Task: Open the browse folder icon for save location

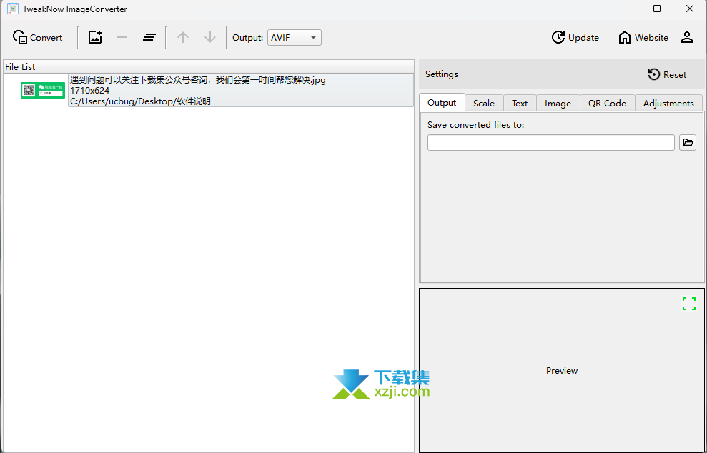Action: click(x=688, y=142)
